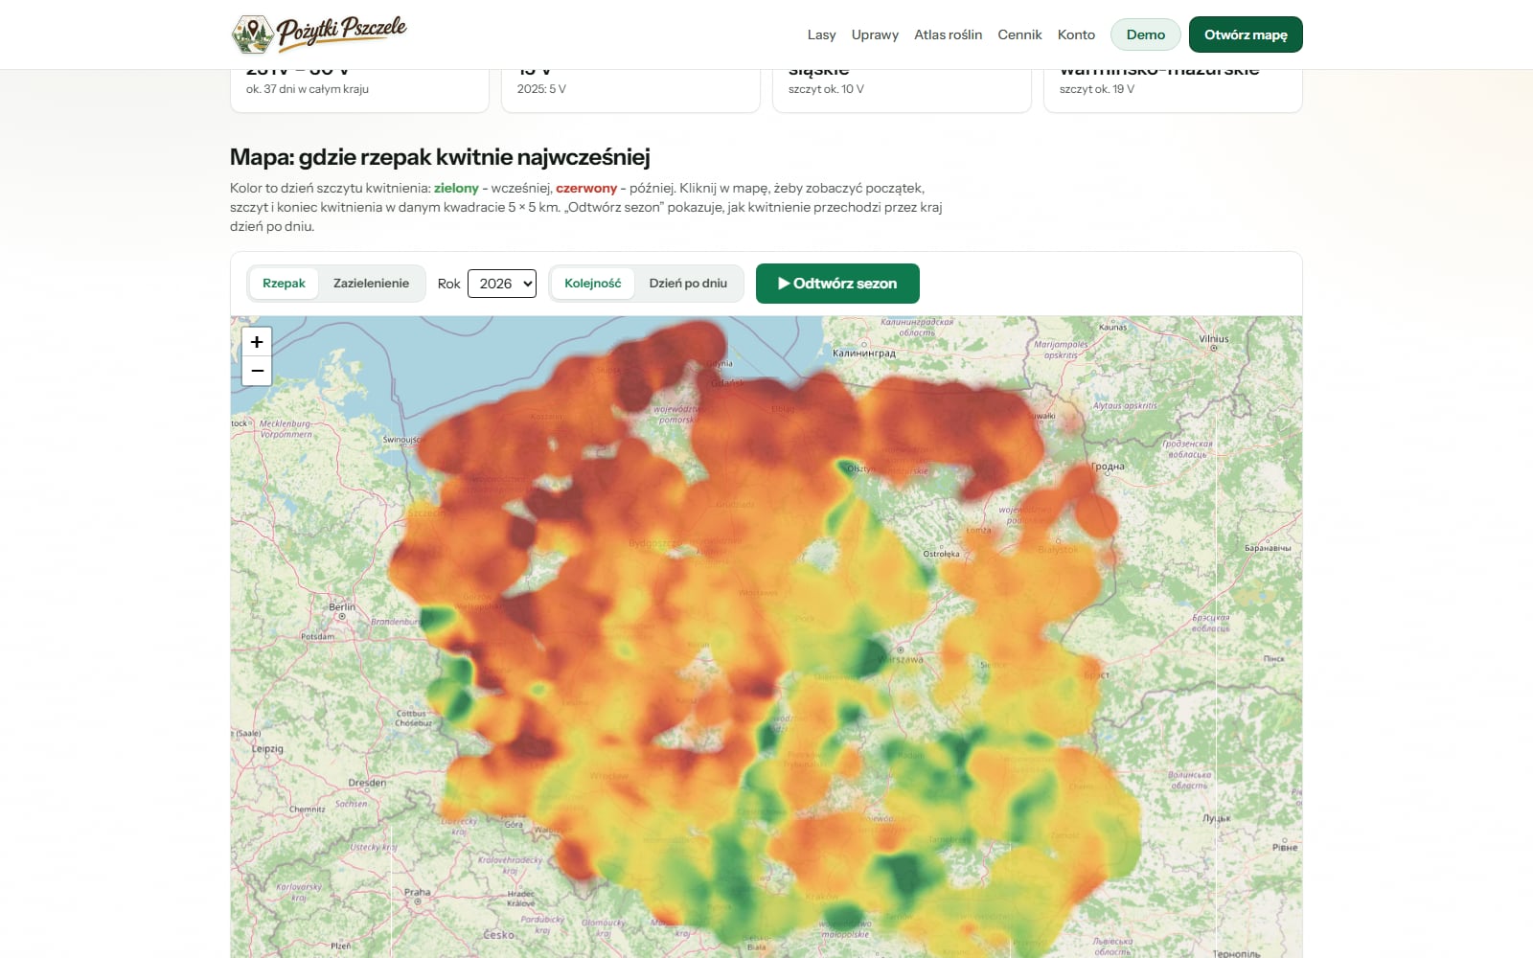The image size is (1533, 958).
Task: Click the green 'zielony' legend word
Action: tap(456, 189)
